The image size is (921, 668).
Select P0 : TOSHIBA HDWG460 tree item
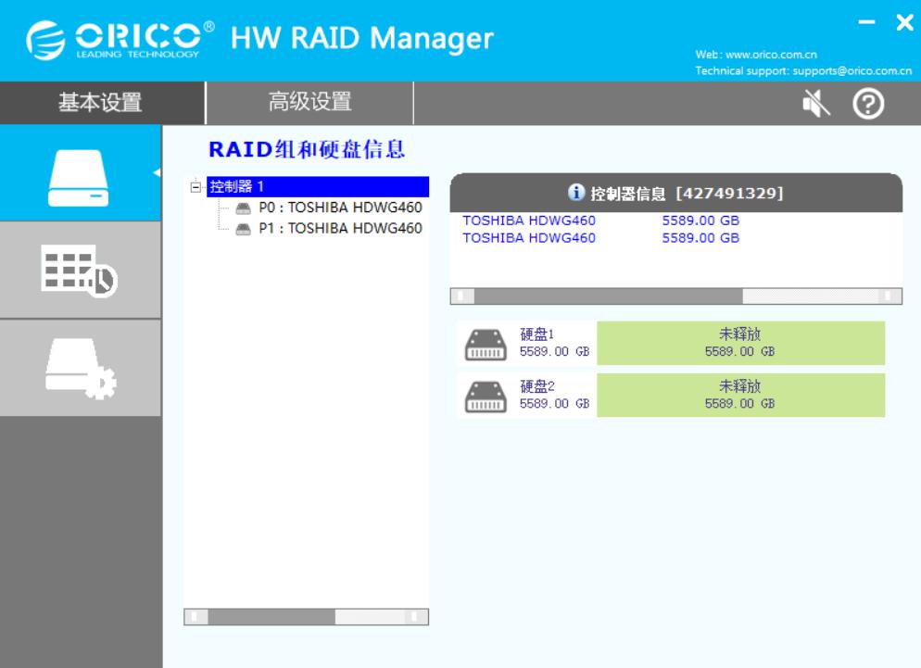[340, 208]
